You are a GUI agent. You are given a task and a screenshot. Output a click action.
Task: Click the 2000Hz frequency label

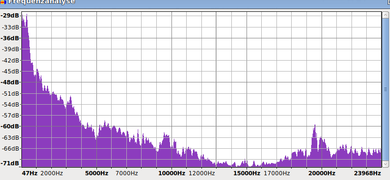(x=51, y=173)
